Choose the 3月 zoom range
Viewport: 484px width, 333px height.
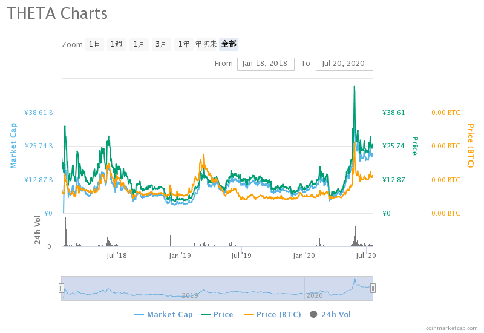click(x=161, y=44)
